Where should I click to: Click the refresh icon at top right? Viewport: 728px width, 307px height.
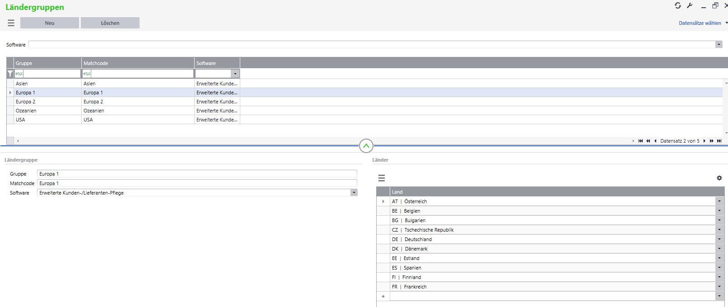click(x=677, y=5)
